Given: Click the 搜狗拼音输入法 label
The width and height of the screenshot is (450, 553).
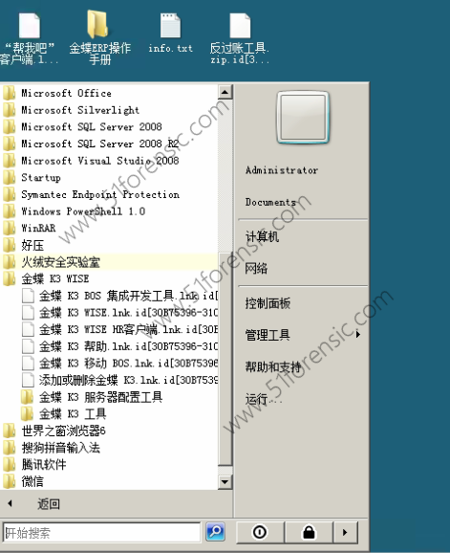Looking at the screenshot, I should tap(60, 449).
